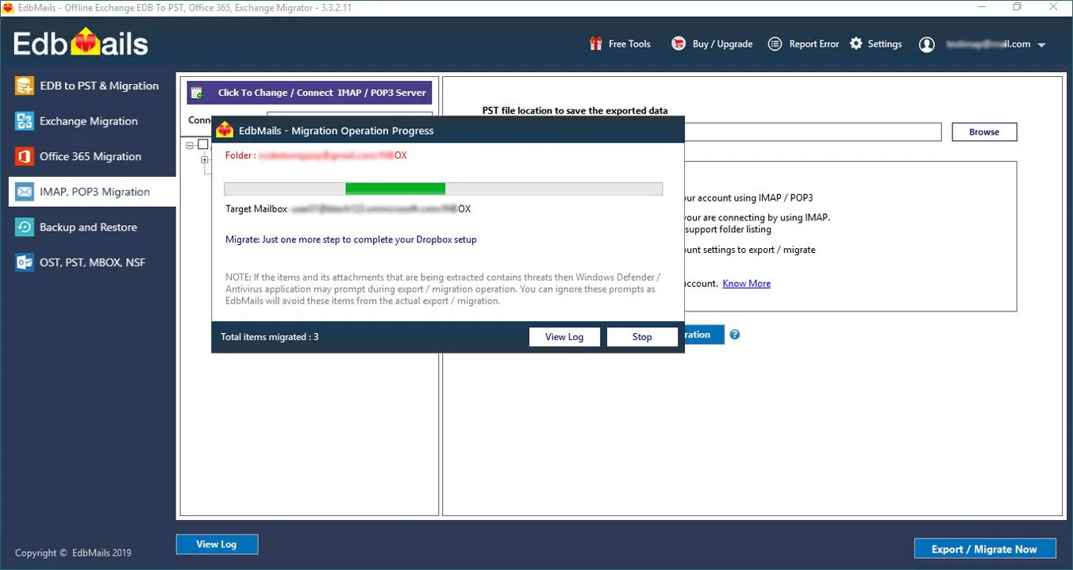This screenshot has height=570, width=1073.
Task: Open the Know More link
Action: [x=746, y=283]
